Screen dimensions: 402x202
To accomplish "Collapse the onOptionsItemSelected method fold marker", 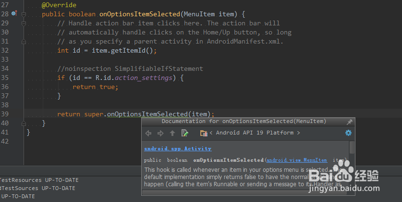I will coord(24,14).
